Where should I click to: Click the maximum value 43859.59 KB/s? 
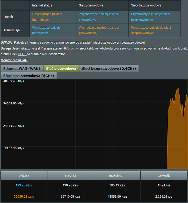(x=117, y=197)
